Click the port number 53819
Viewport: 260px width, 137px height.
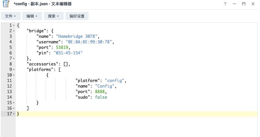click(x=62, y=47)
